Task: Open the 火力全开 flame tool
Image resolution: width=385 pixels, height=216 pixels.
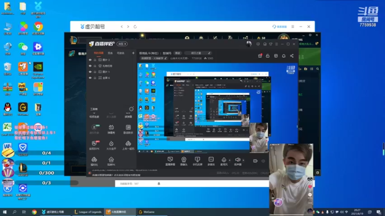Action: [x=111, y=145]
